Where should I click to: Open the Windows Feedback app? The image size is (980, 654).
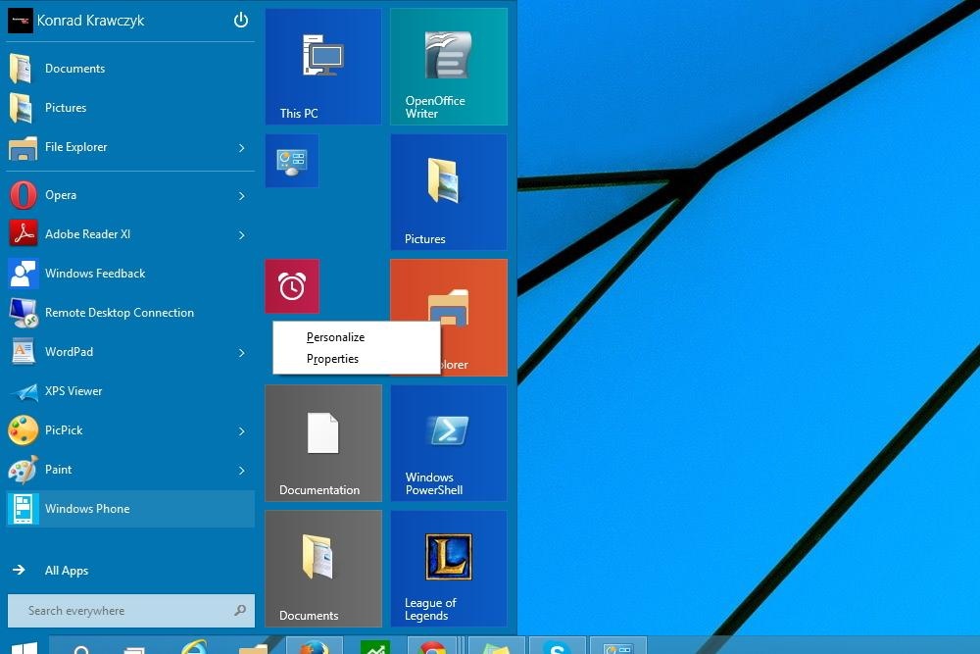[130, 274]
